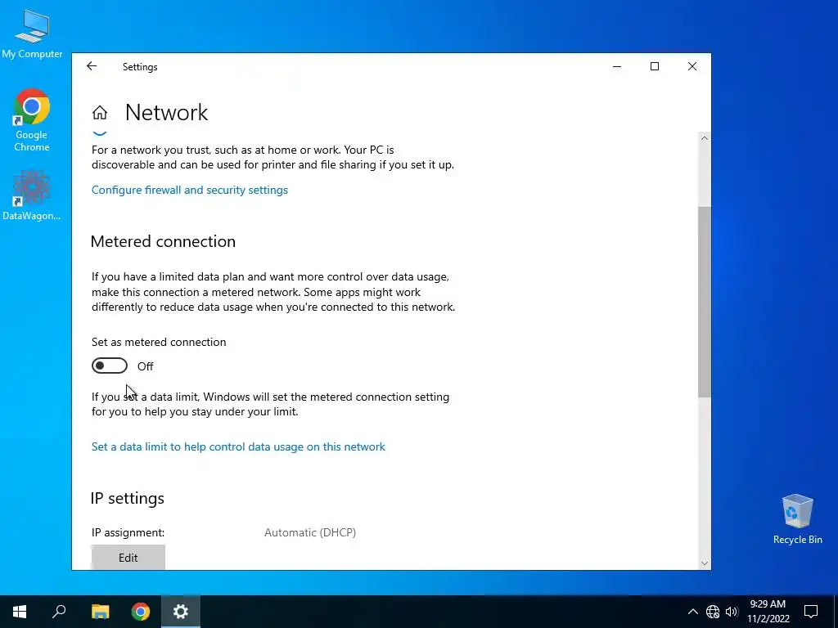Screen dimensions: 838x628
Task: Open the Windows Start menu
Action: point(20,612)
